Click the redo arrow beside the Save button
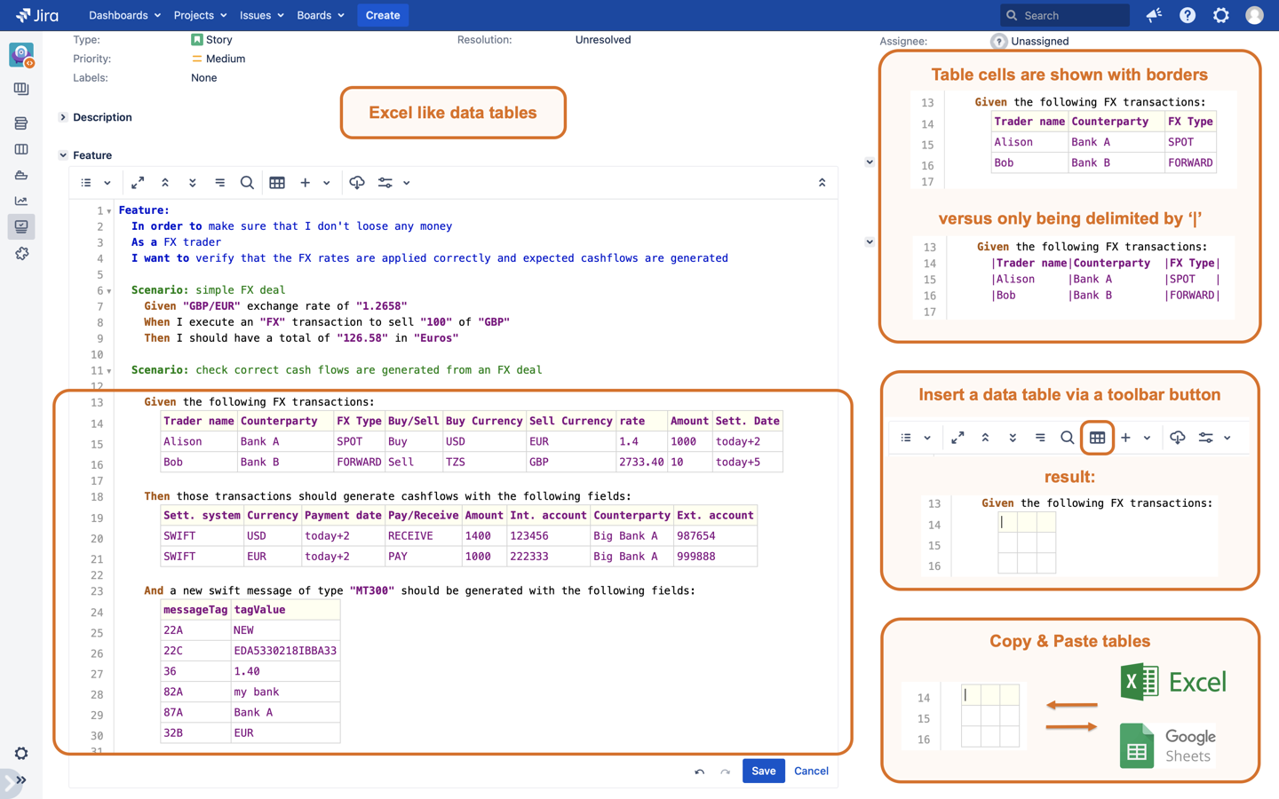This screenshot has width=1279, height=799. click(x=725, y=771)
